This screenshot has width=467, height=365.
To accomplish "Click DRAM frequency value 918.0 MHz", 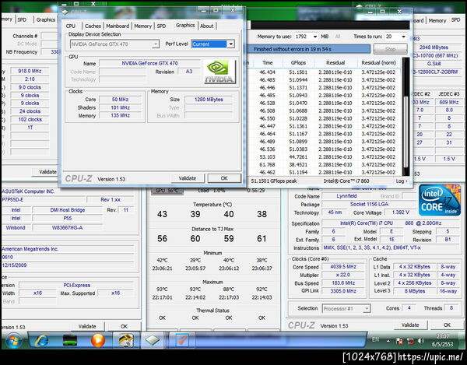I will (x=30, y=71).
